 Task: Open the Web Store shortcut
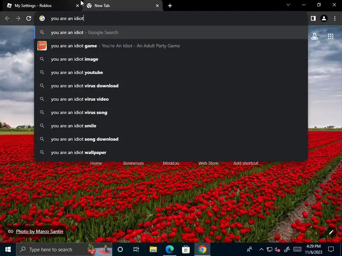[x=208, y=163]
